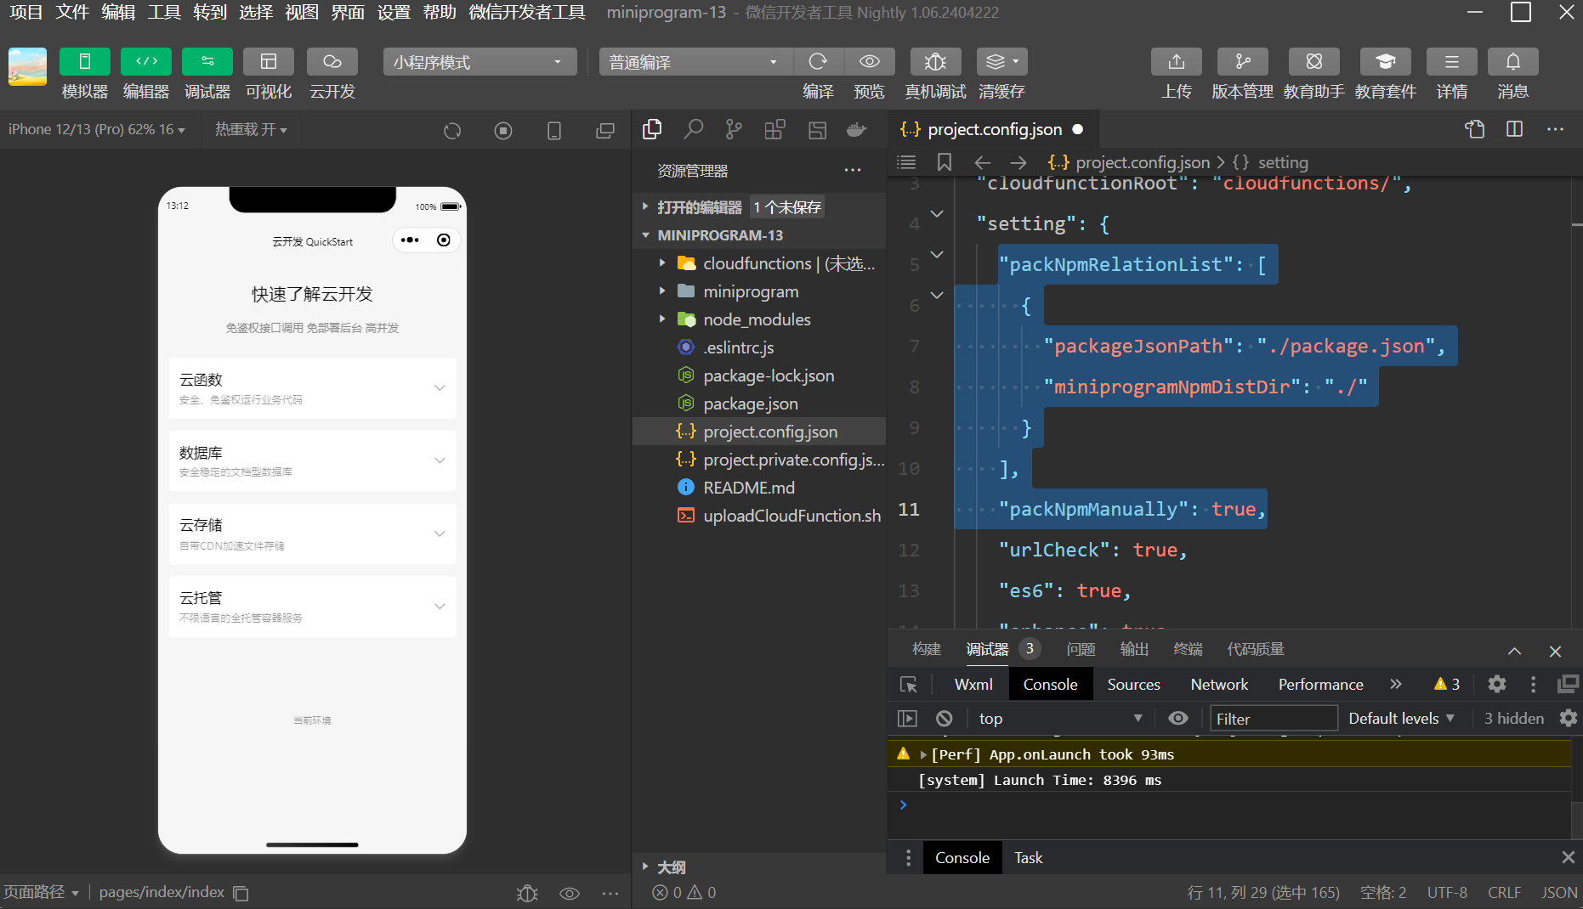Click the compile (编译) refresh icon
Image resolution: width=1583 pixels, height=909 pixels.
(819, 62)
